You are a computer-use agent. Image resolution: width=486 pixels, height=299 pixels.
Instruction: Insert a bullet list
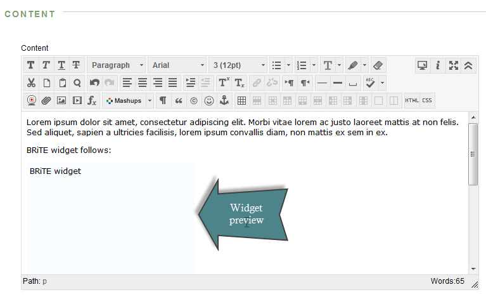[x=276, y=65]
